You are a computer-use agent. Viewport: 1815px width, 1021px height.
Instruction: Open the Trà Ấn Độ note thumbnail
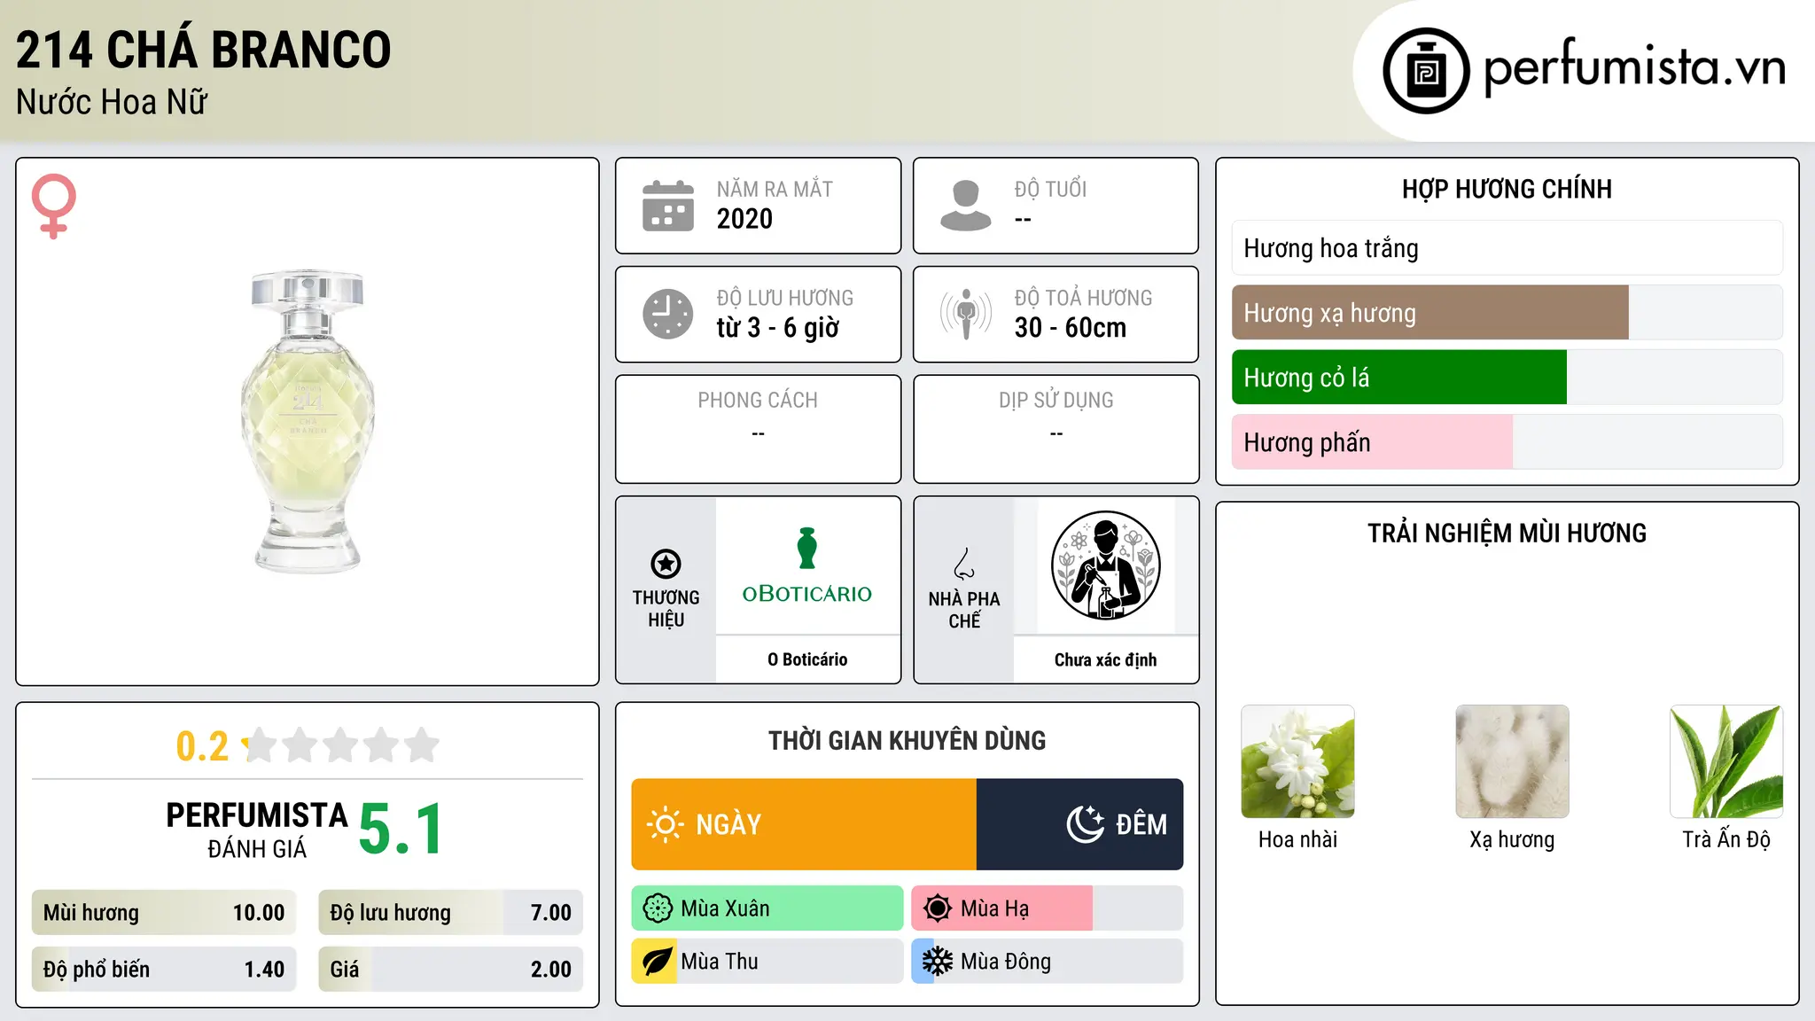coord(1726,761)
